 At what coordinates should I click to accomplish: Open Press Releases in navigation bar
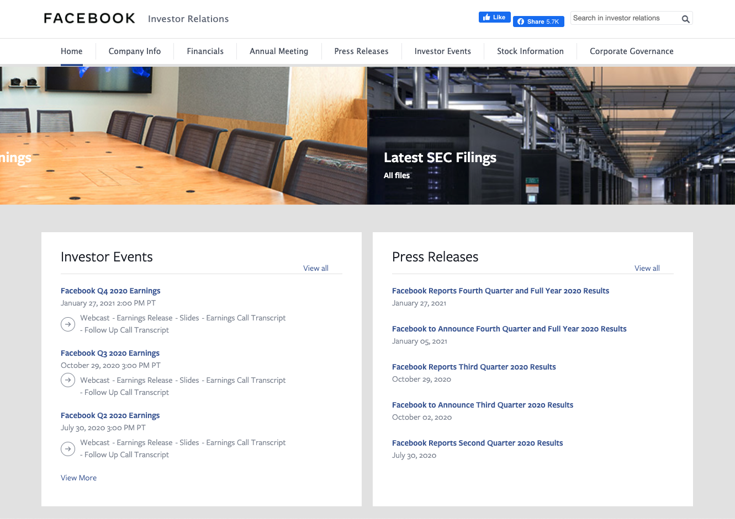pyautogui.click(x=361, y=51)
